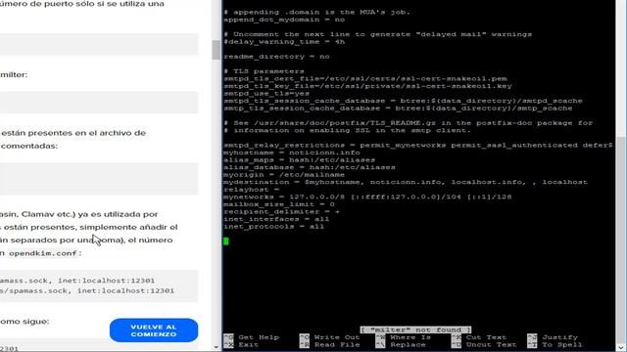Select the Read File shortcut in nano

329,345
